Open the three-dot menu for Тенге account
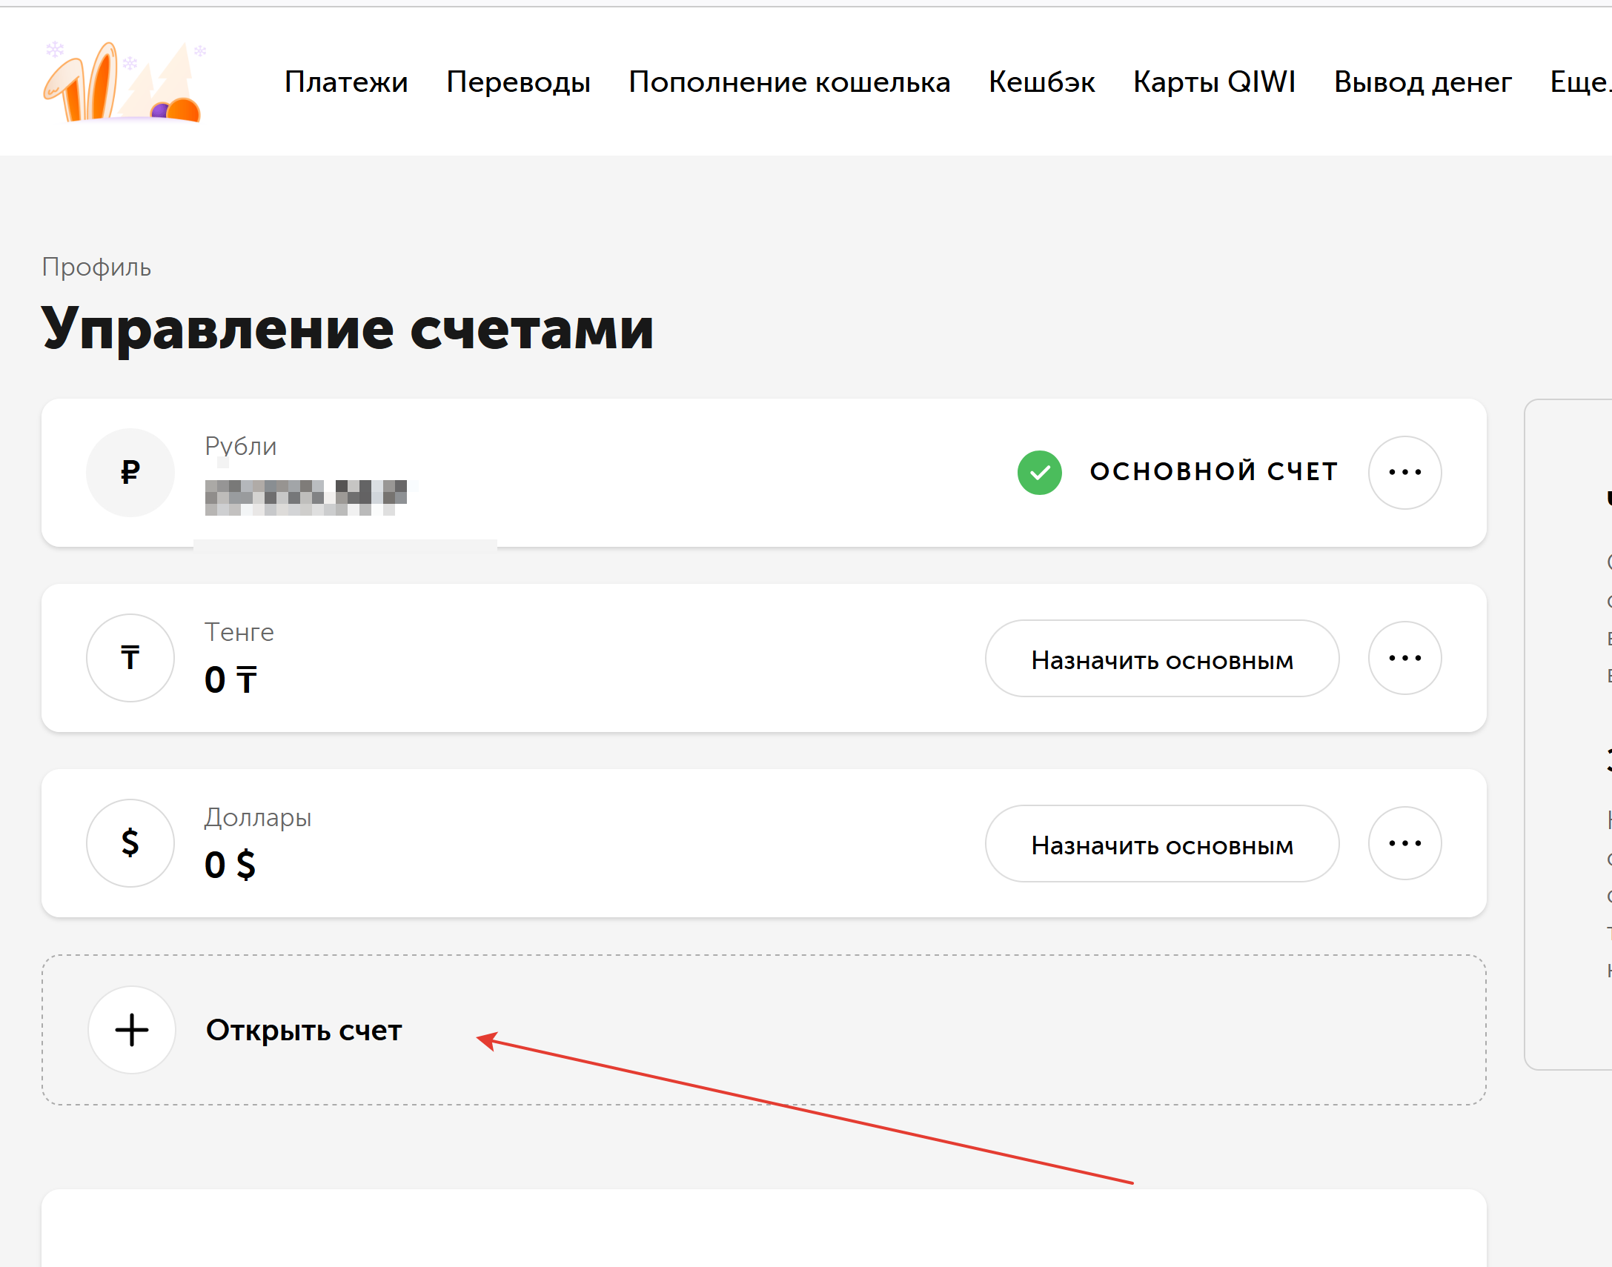1612x1267 pixels. 1404,657
